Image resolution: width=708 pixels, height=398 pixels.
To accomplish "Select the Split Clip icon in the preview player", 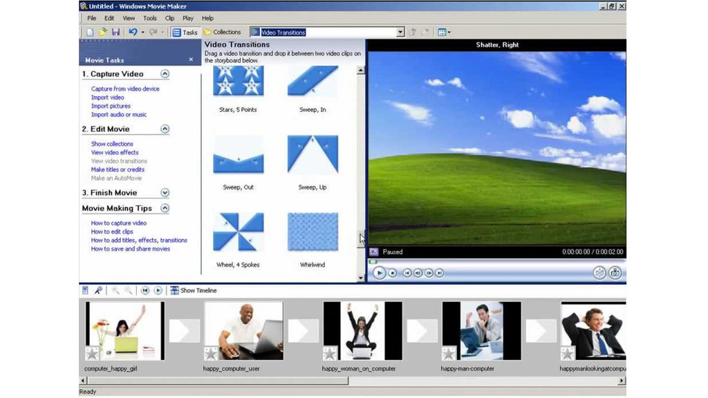I will coord(600,273).
